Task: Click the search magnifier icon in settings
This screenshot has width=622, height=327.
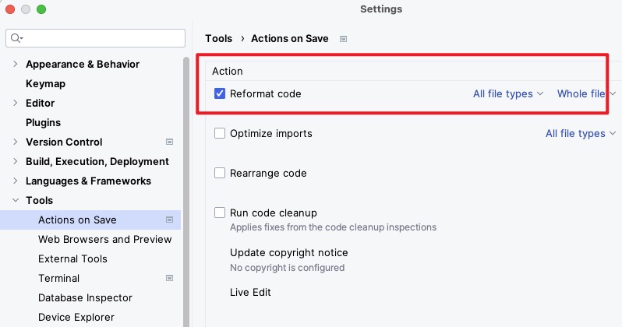Action: (x=16, y=38)
